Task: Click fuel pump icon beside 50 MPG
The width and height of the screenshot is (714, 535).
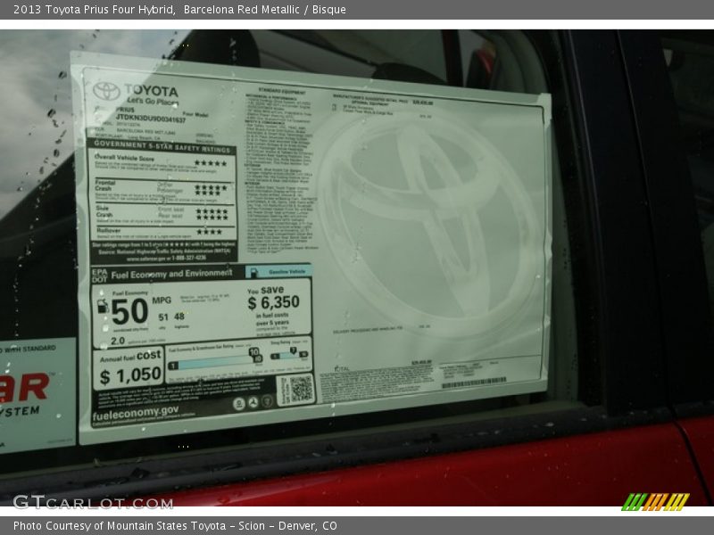Action: 103,306
